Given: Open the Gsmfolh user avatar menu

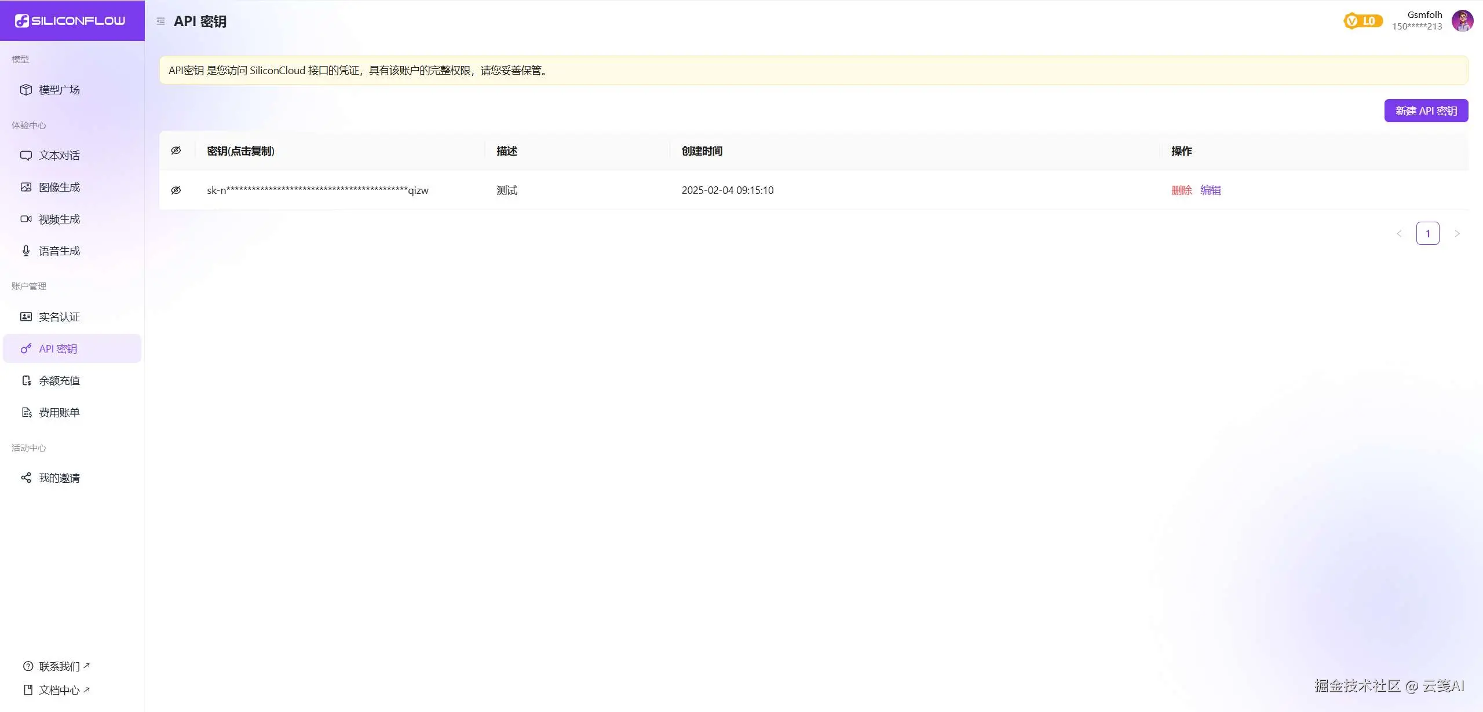Looking at the screenshot, I should [1462, 21].
